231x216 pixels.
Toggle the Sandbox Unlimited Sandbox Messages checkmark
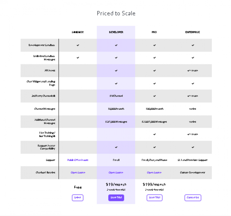(78, 58)
